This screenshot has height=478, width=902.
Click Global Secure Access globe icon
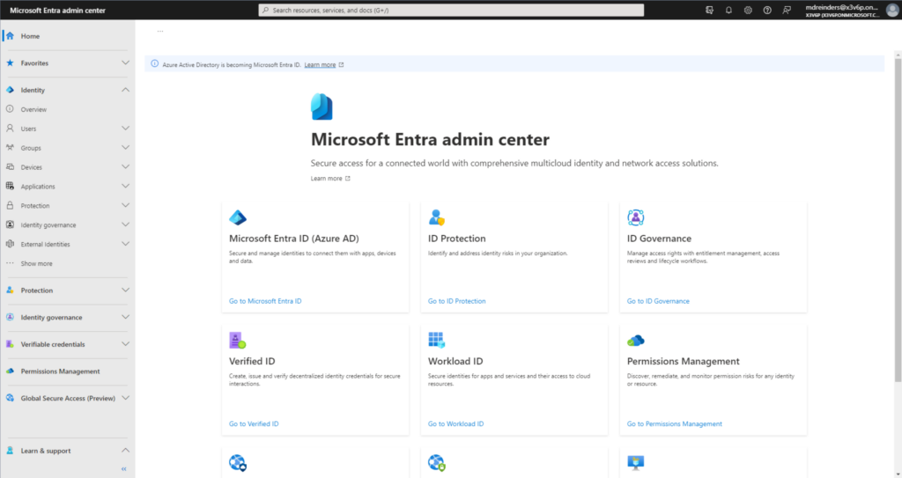coord(10,398)
